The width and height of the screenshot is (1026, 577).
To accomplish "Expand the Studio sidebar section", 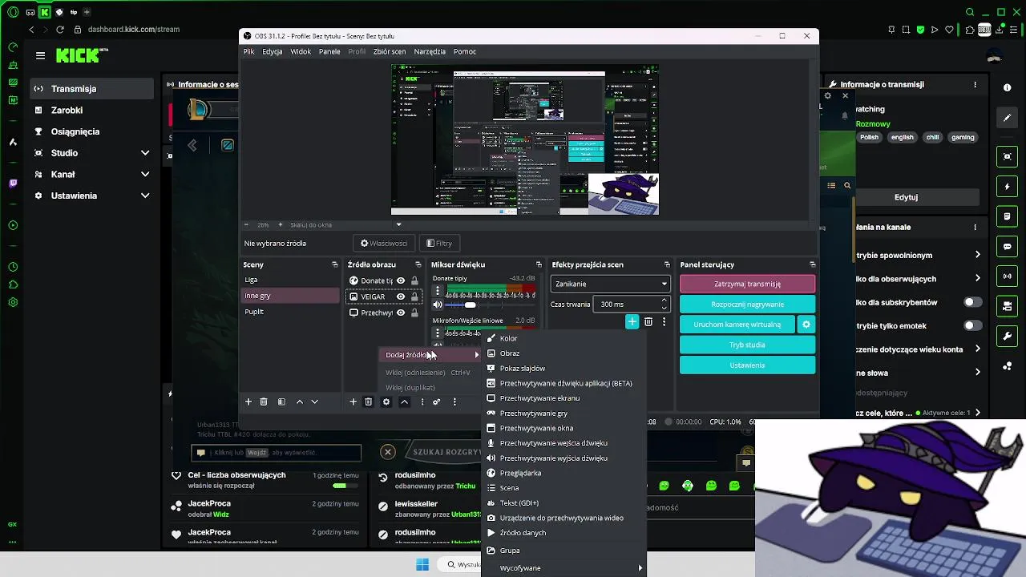I will (145, 153).
